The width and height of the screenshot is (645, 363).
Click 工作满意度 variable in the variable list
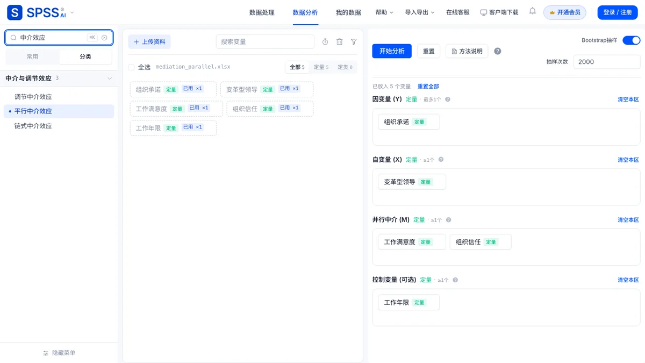(x=176, y=109)
